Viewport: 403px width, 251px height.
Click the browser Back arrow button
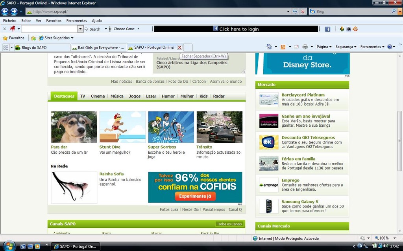click(x=5, y=11)
